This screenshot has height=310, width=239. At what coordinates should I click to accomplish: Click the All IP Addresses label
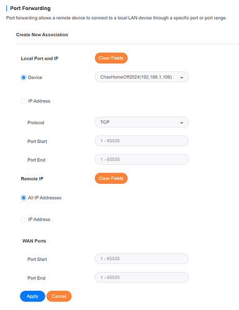point(45,198)
